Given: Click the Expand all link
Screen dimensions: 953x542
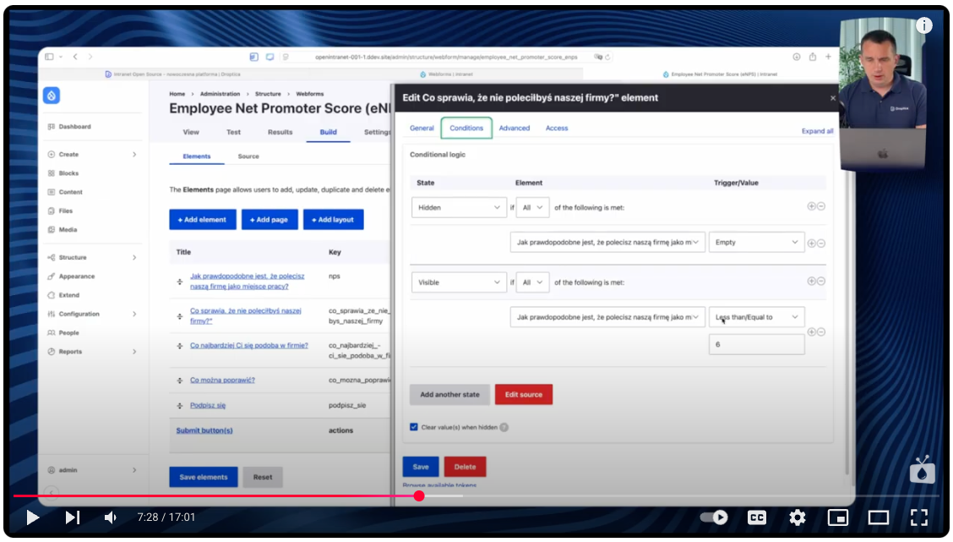Looking at the screenshot, I should (817, 131).
